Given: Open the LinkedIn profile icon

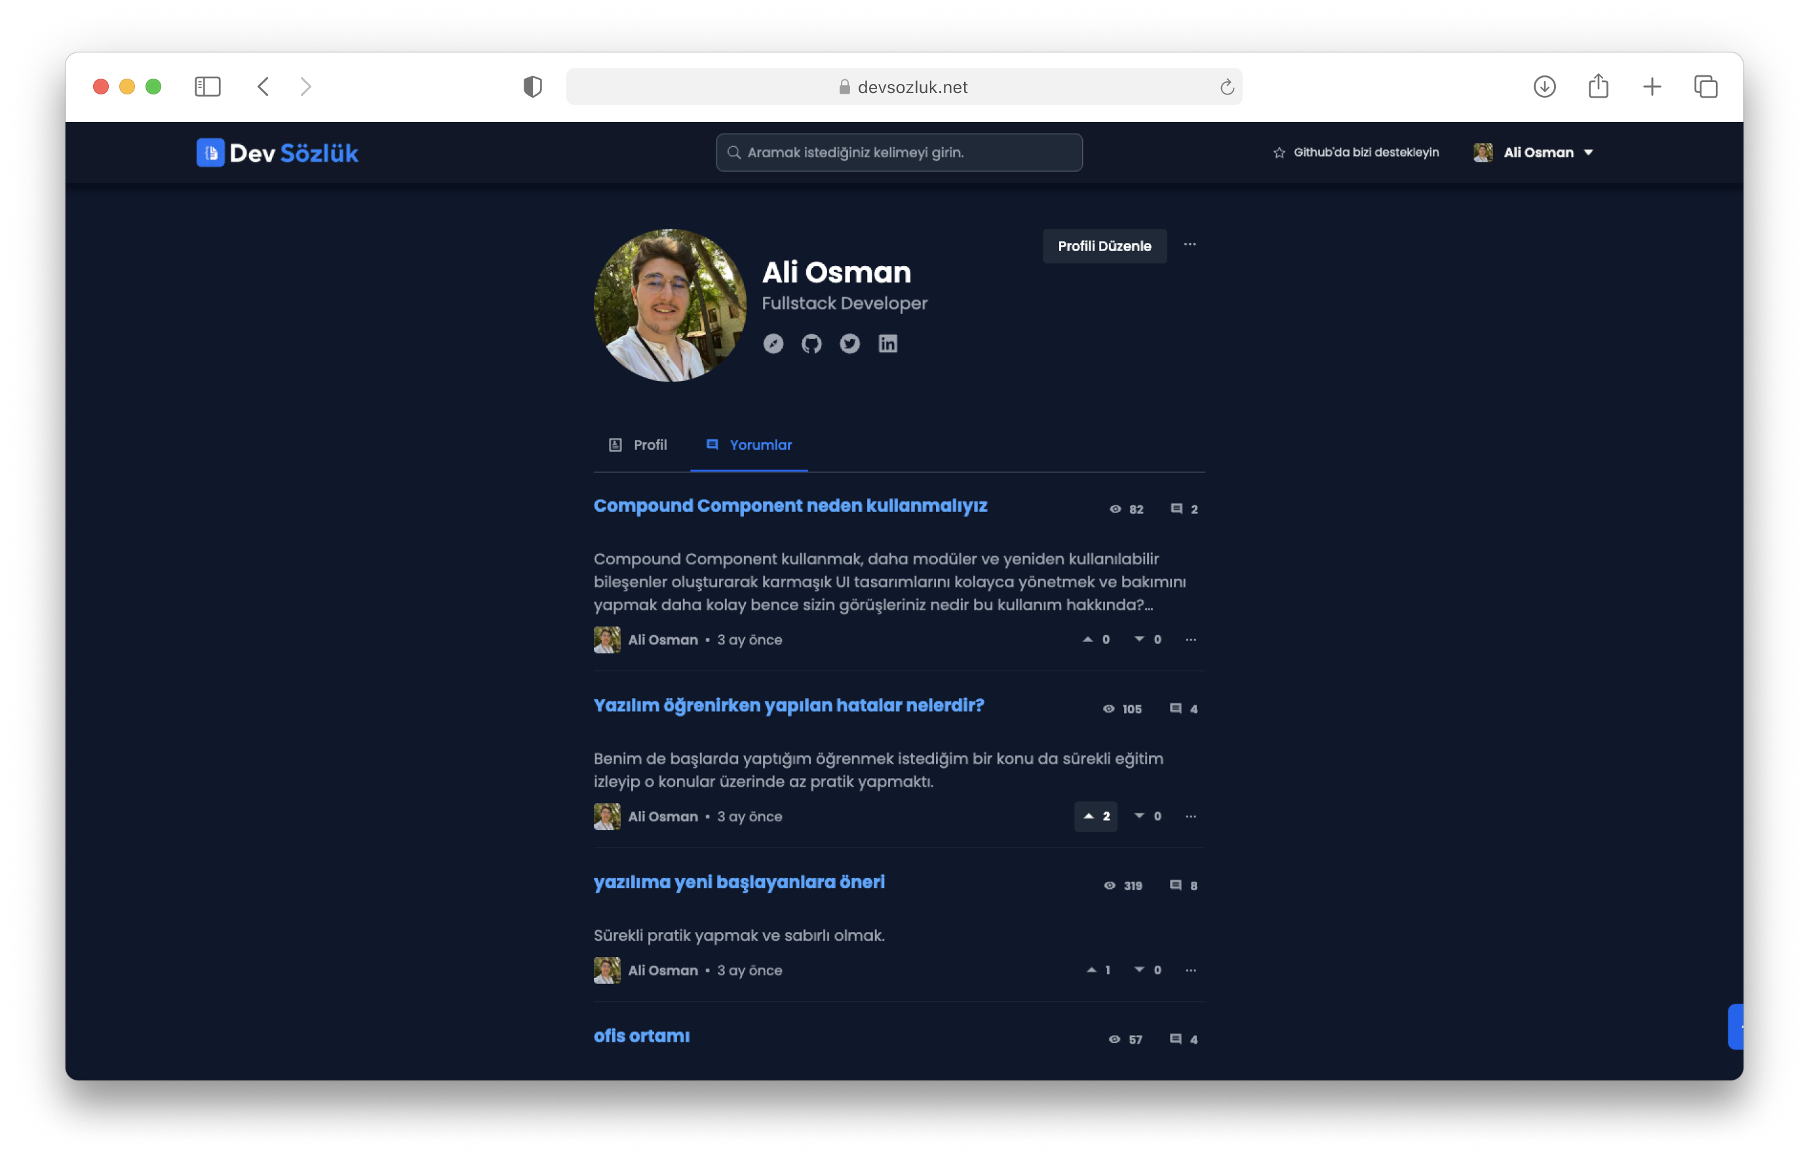Looking at the screenshot, I should pos(888,344).
